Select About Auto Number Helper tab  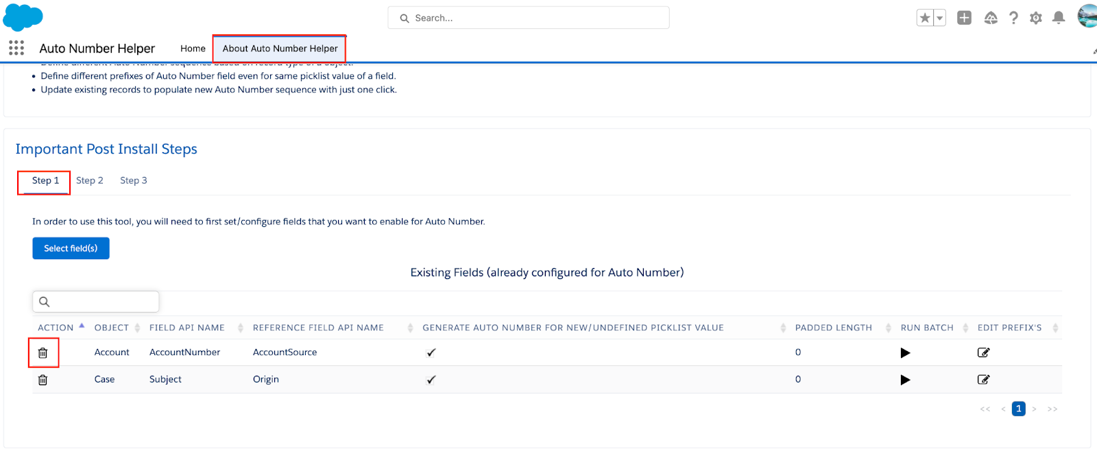[280, 49]
